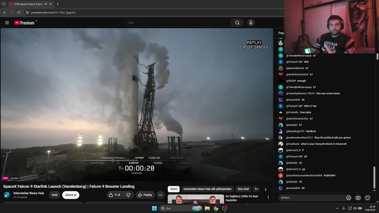Viewport: 379px width, 213px height.
Task: Click the YouTube search field Ara
Action: (x=178, y=23)
